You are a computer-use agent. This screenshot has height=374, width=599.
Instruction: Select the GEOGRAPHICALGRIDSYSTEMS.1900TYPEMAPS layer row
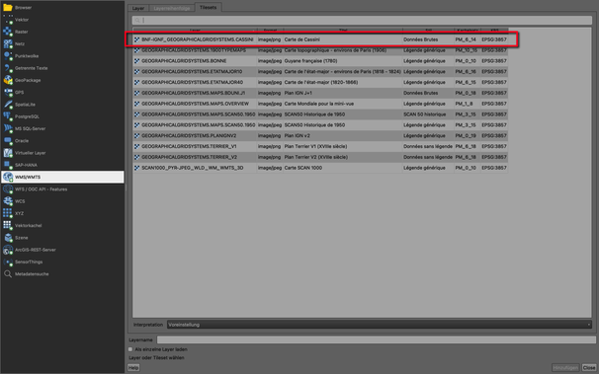click(x=320, y=50)
